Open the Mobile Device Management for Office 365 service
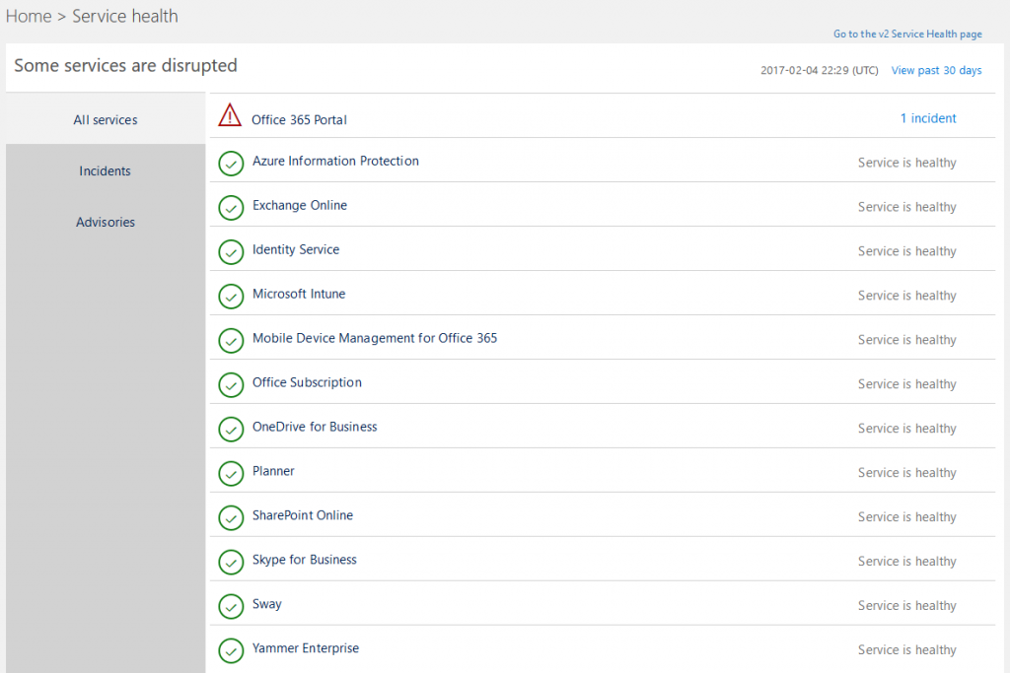The width and height of the screenshot is (1010, 673). [375, 338]
